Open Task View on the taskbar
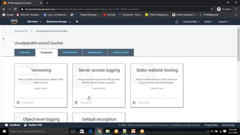Screen dimensions: 240x135 tap(73, 131)
